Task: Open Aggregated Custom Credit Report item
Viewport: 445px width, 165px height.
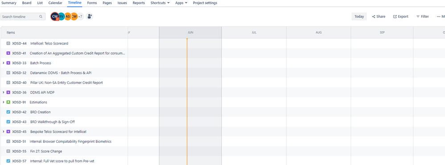Action: click(x=77, y=53)
